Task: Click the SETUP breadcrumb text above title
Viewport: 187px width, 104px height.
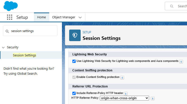Action: (87, 32)
